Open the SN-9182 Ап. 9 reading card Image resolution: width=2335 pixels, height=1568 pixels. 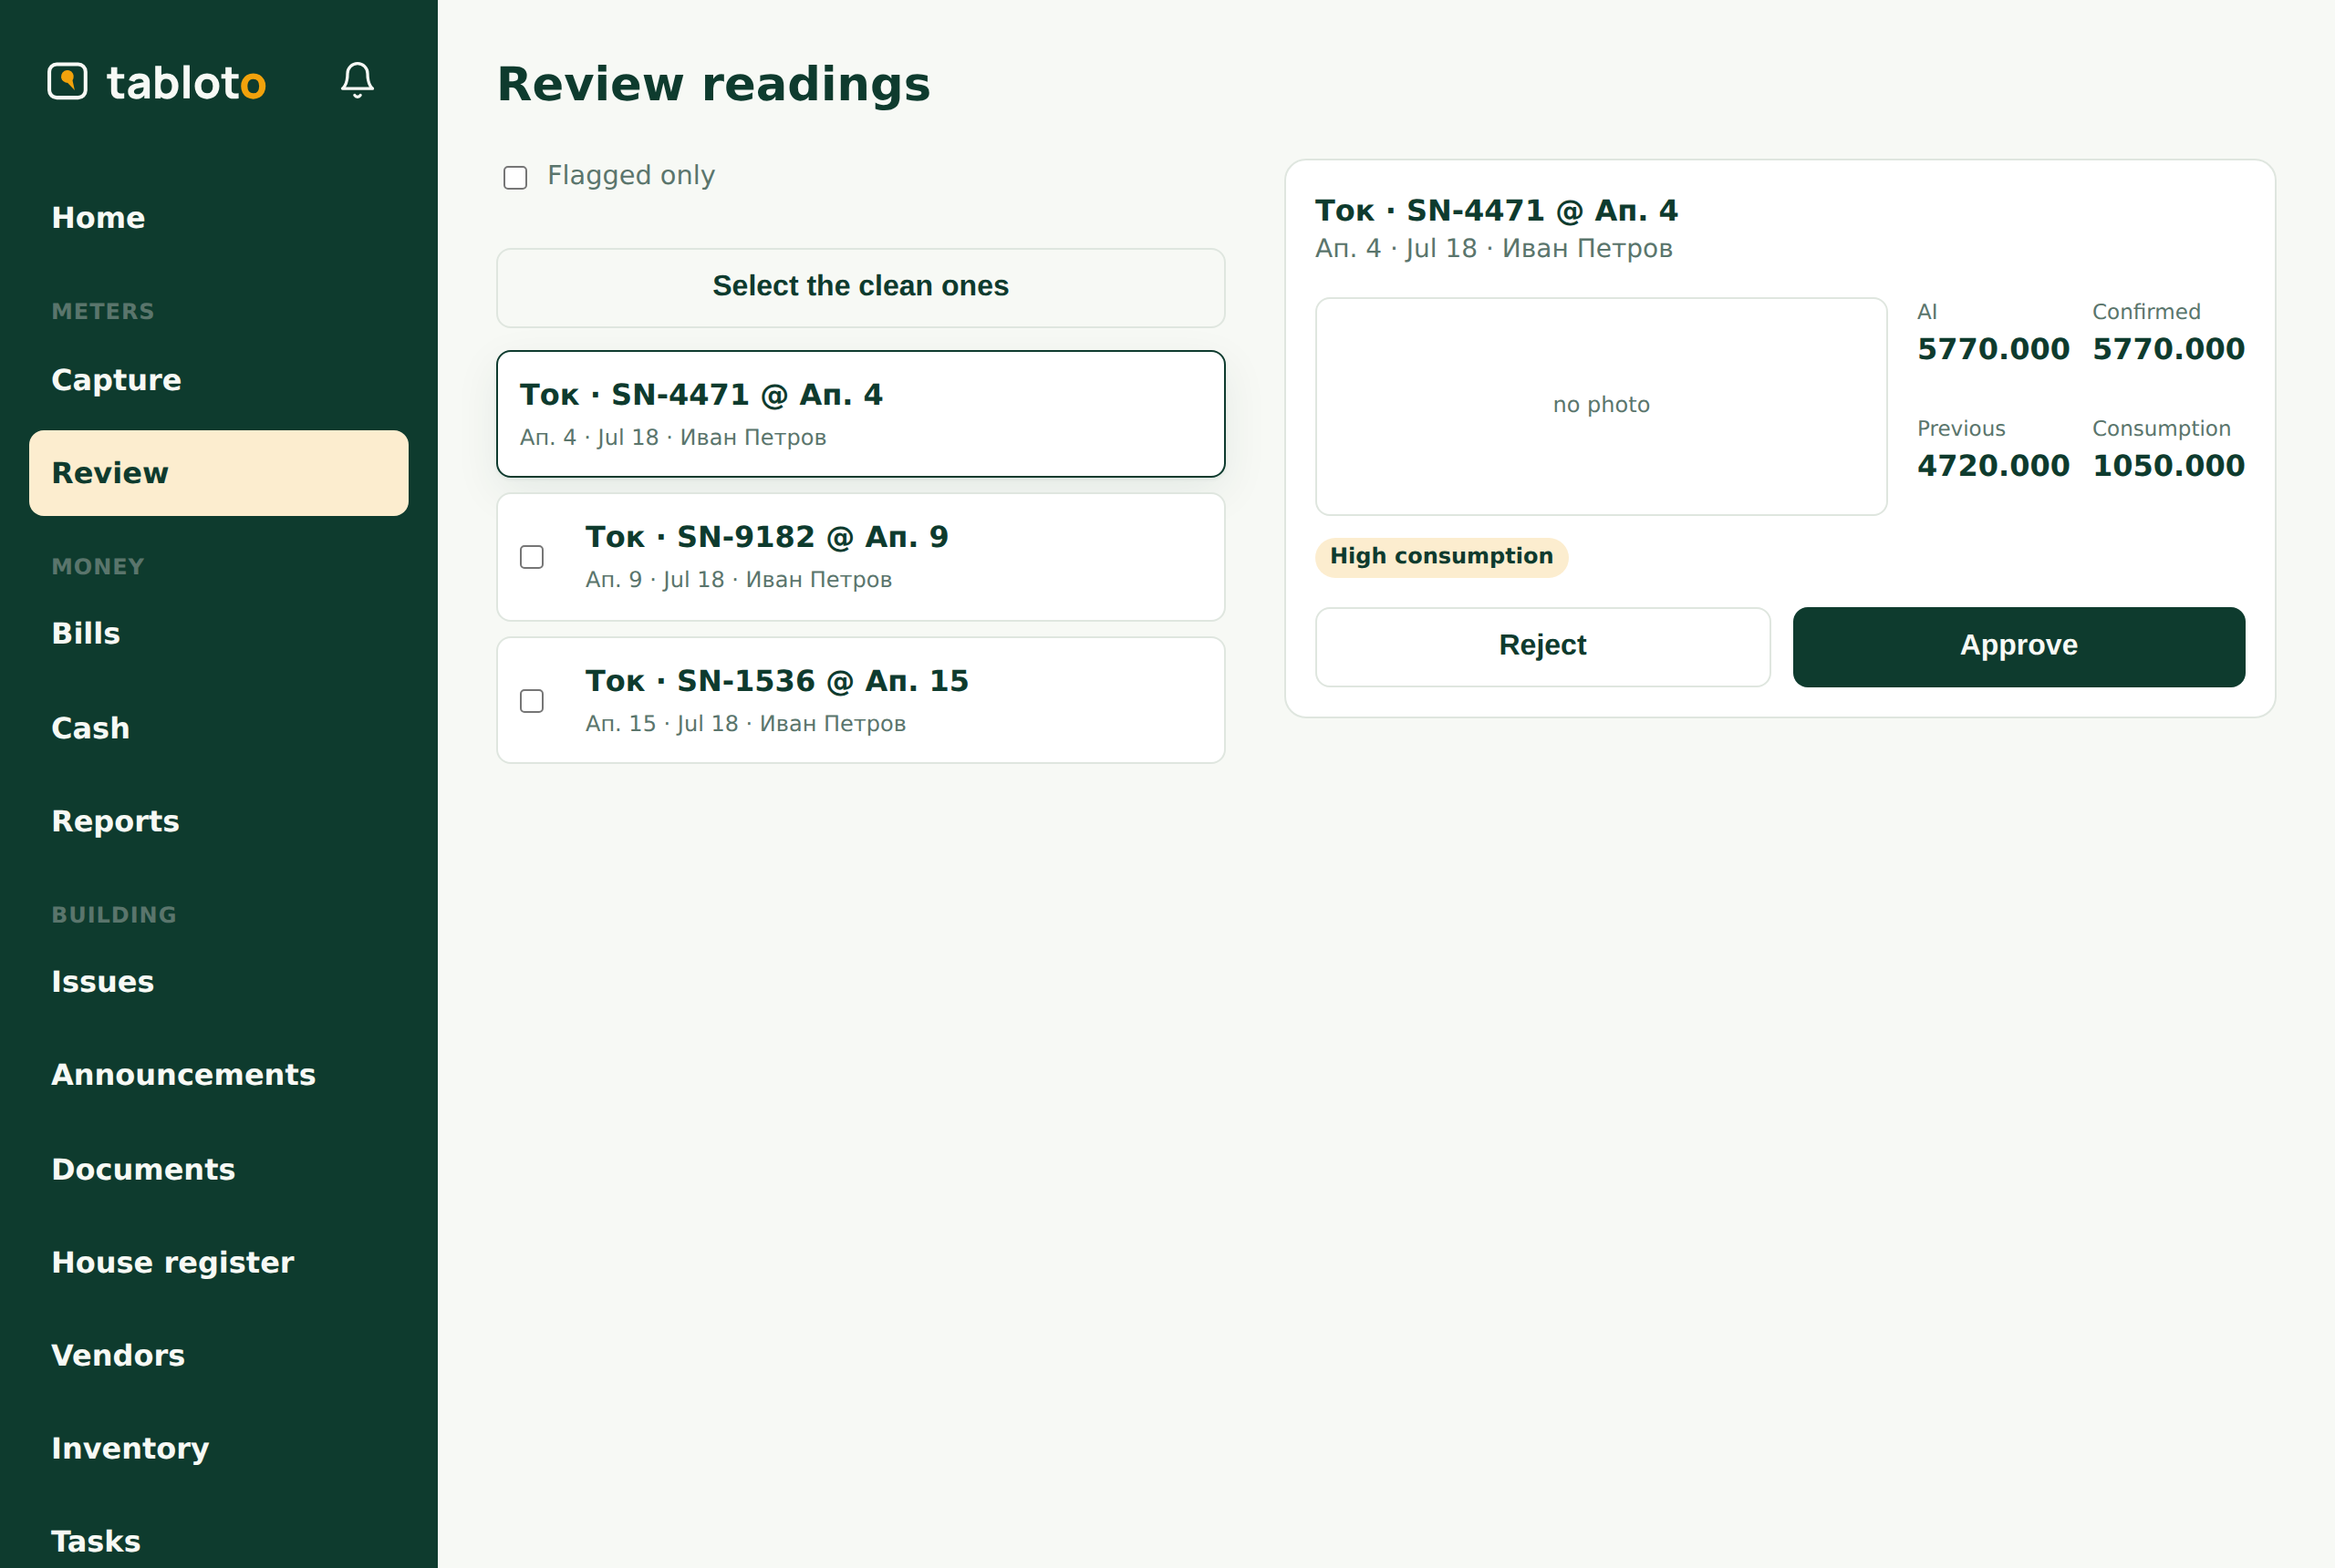(860, 557)
